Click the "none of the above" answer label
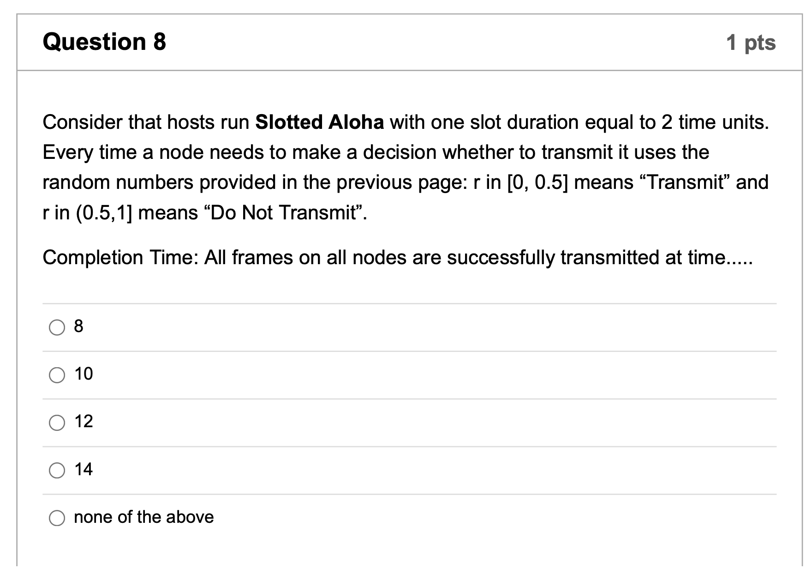Image resolution: width=812 pixels, height=569 pixels. coord(144,517)
